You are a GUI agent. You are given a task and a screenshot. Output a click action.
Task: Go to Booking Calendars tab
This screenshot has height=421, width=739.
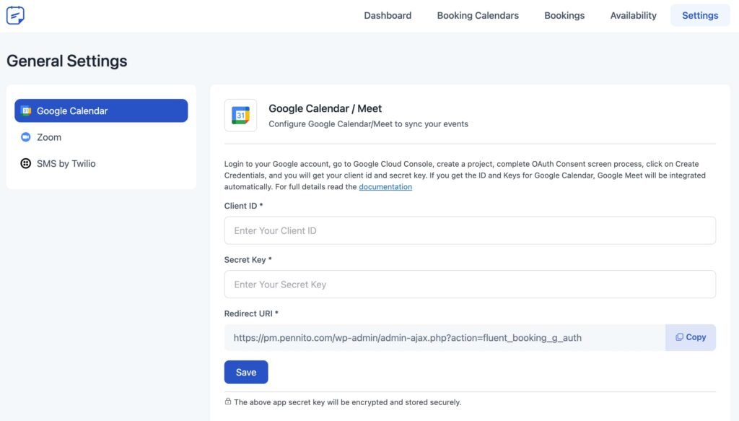(x=478, y=16)
